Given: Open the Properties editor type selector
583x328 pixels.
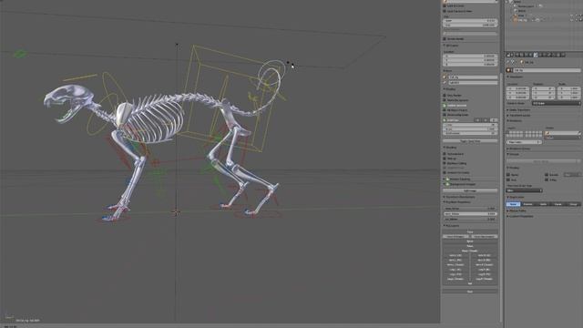Looking at the screenshot, I should tap(510, 55).
